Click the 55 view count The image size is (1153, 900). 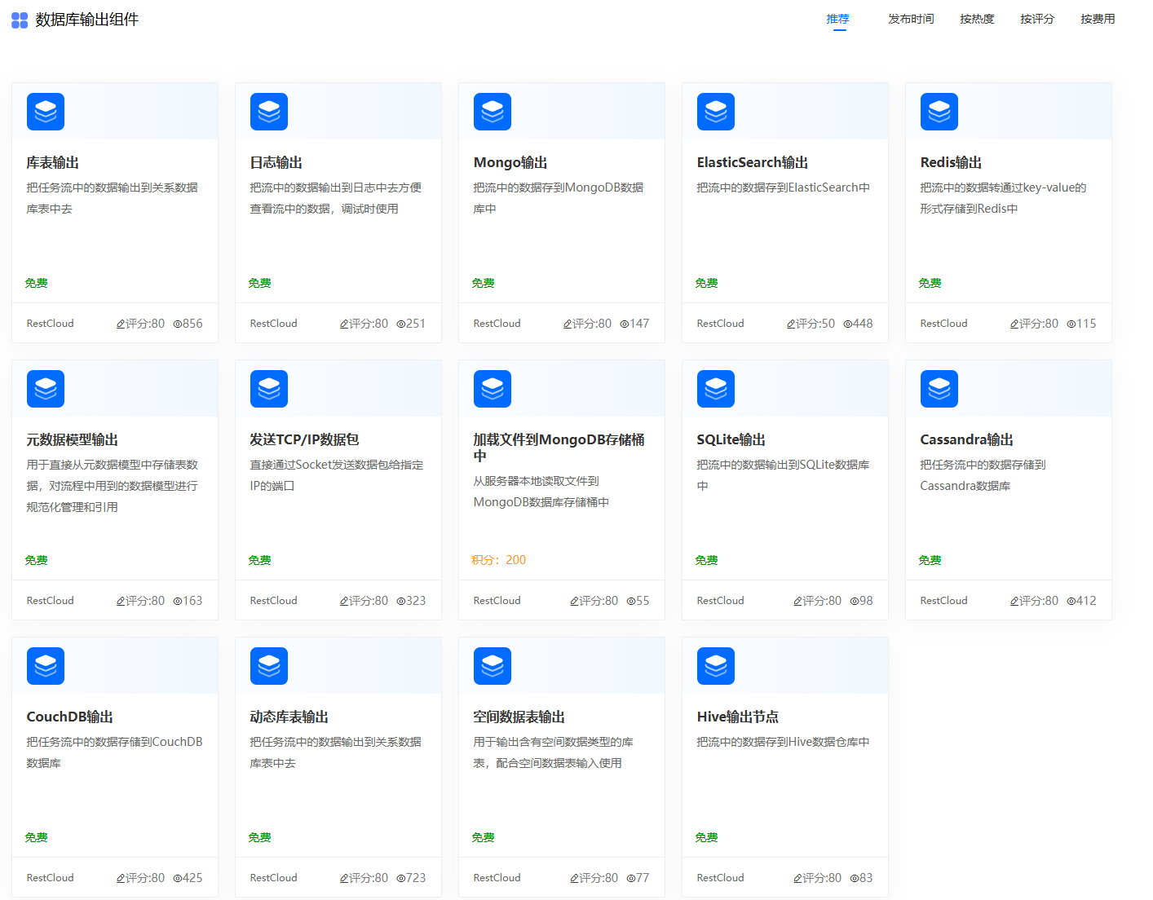tap(643, 602)
